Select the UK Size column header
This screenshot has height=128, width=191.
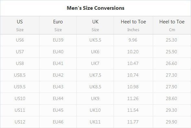pos(95,25)
